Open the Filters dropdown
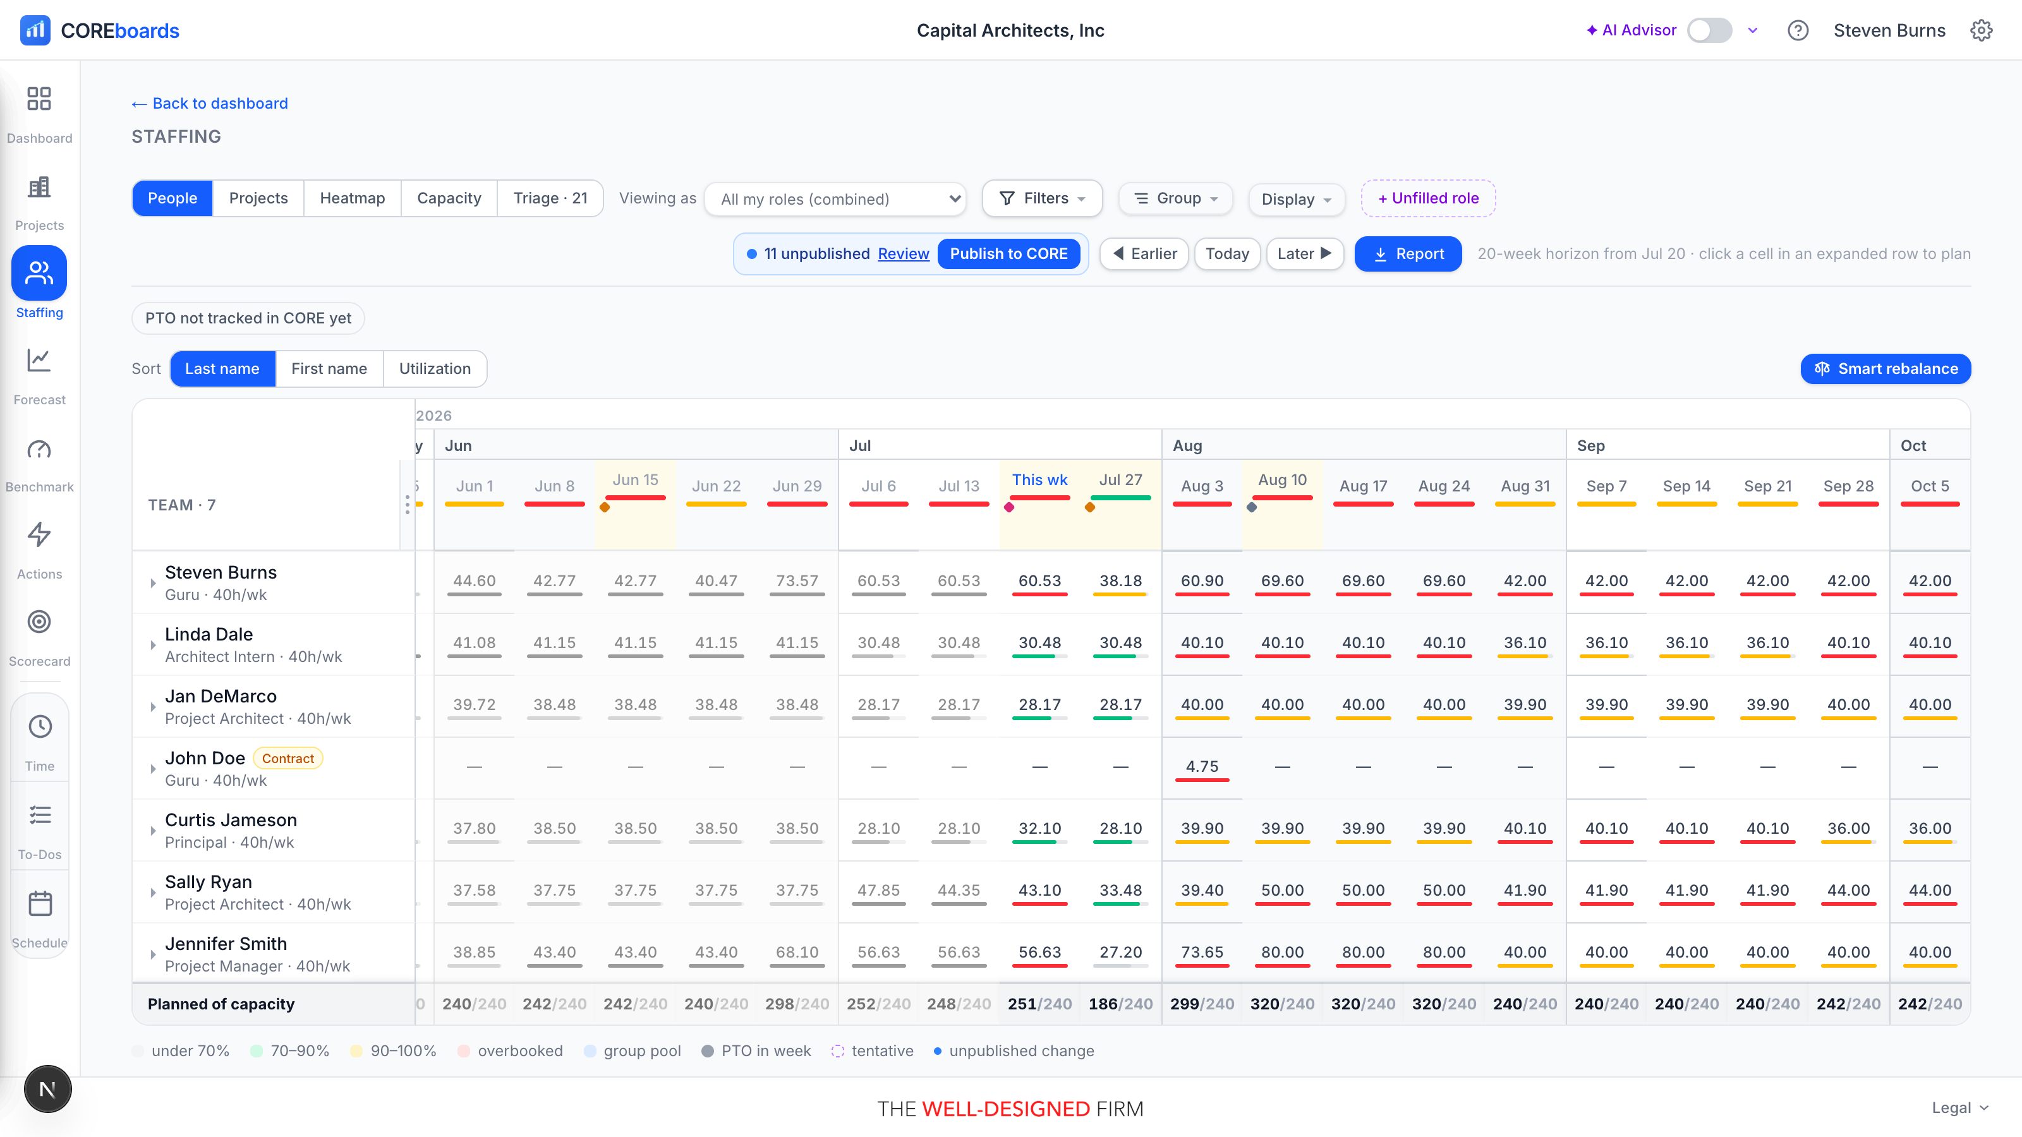The image size is (2022, 1137). pos(1041,198)
